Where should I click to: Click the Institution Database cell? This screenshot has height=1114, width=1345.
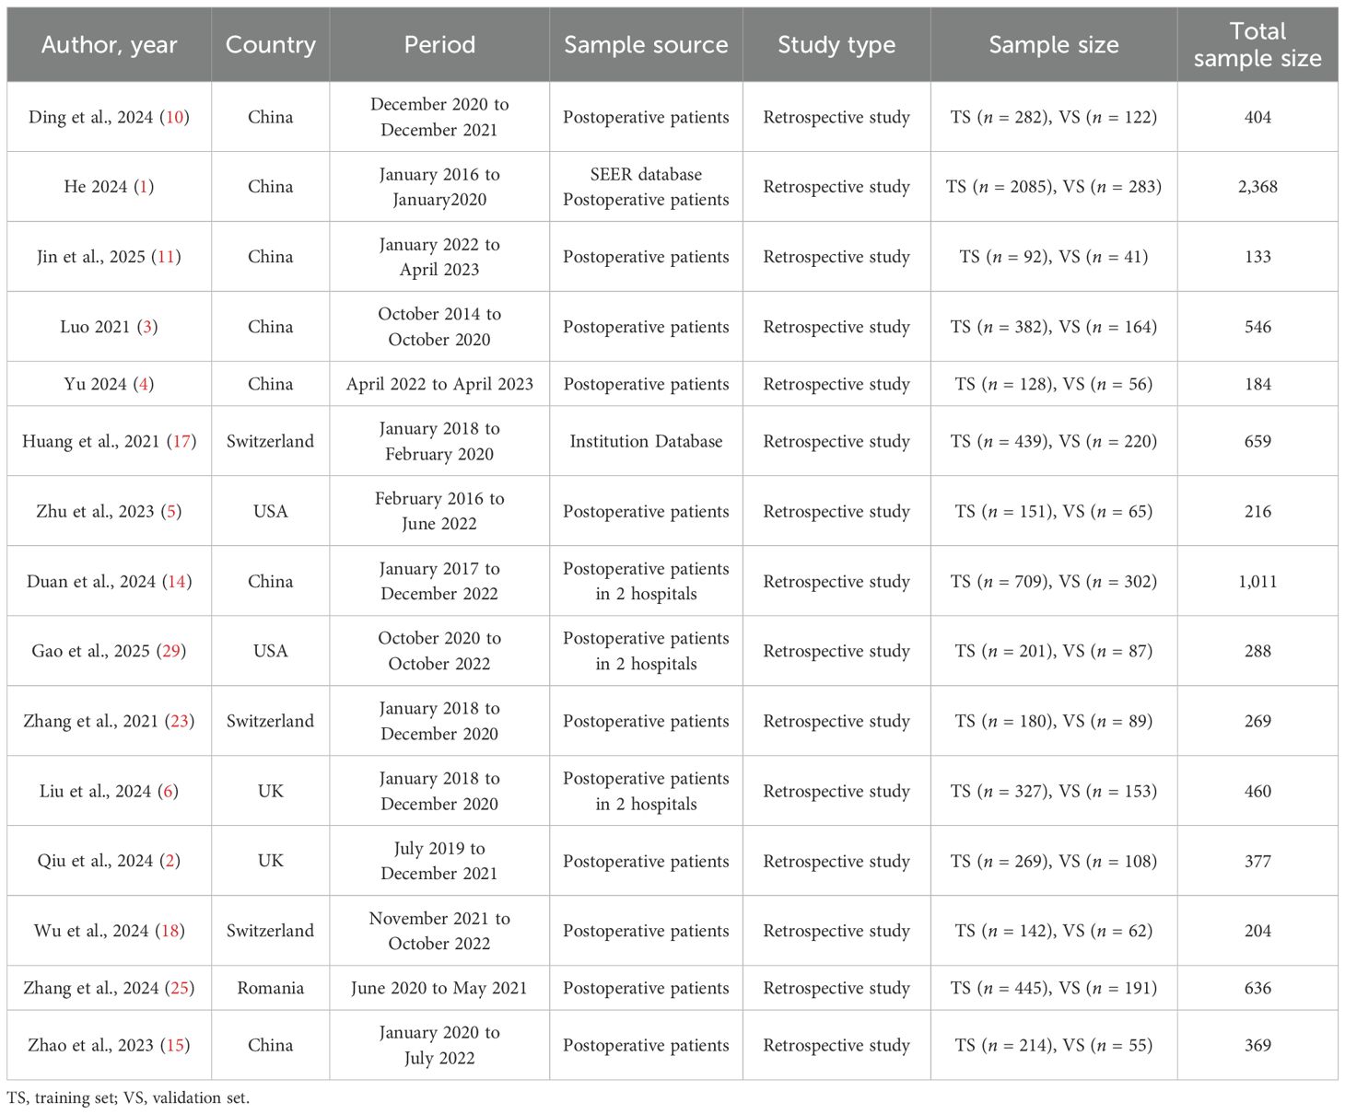pyautogui.click(x=646, y=442)
